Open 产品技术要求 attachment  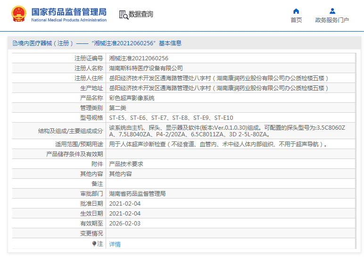coord(126,164)
